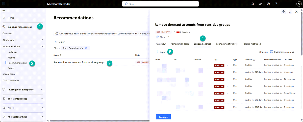Sort by the Entity column header
Image resolution: width=303 pixels, height=122 pixels.
coord(157,60)
